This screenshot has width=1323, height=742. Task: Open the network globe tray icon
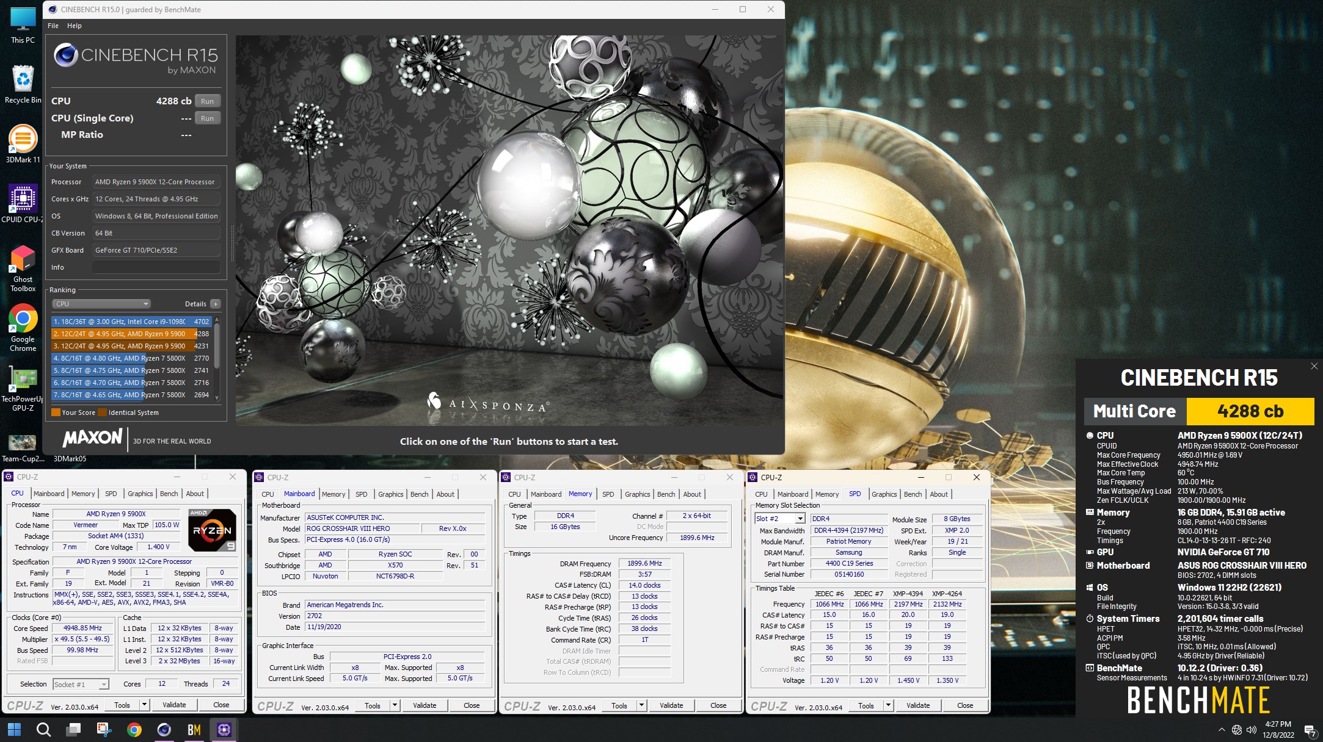[x=1236, y=730]
